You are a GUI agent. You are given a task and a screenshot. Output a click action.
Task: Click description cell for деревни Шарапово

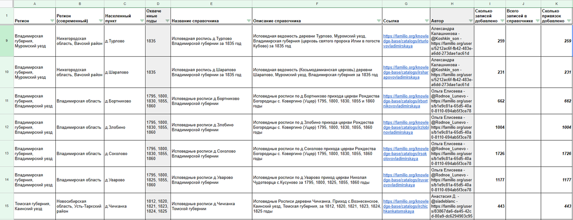coord(317,72)
